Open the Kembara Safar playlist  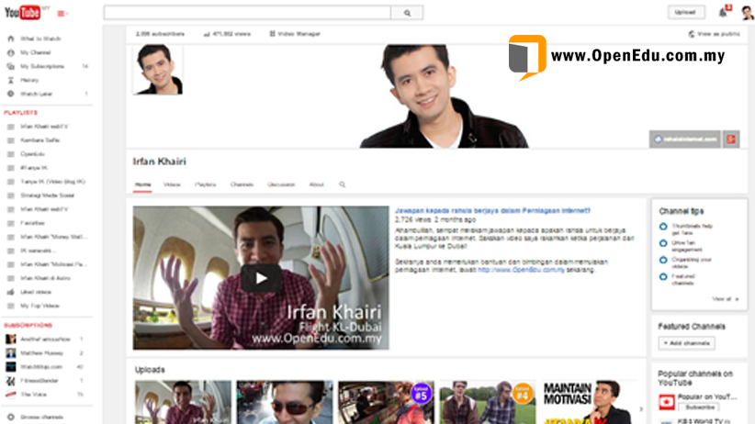point(40,140)
